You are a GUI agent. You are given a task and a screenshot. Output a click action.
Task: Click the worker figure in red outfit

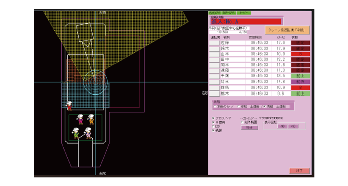69,106
